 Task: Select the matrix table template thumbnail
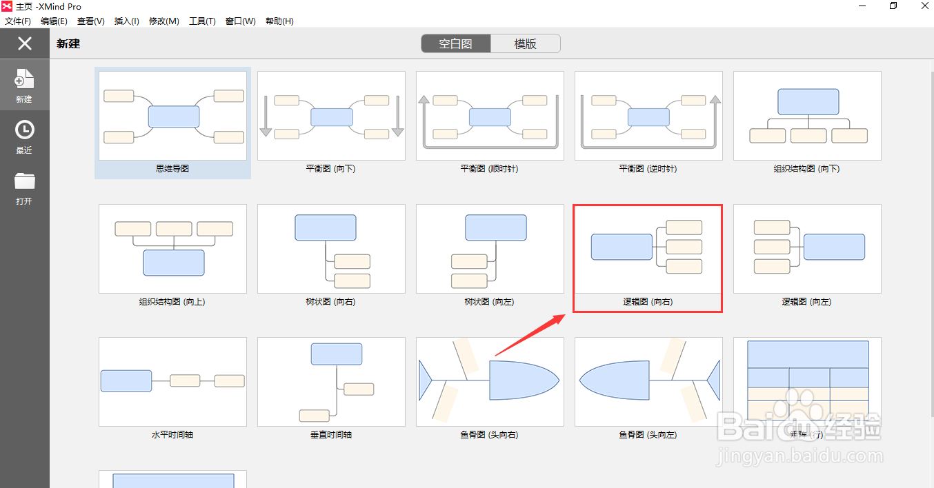(x=807, y=382)
